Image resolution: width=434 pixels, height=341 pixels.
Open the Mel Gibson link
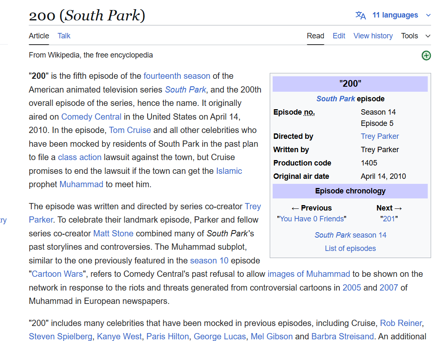coord(272,336)
